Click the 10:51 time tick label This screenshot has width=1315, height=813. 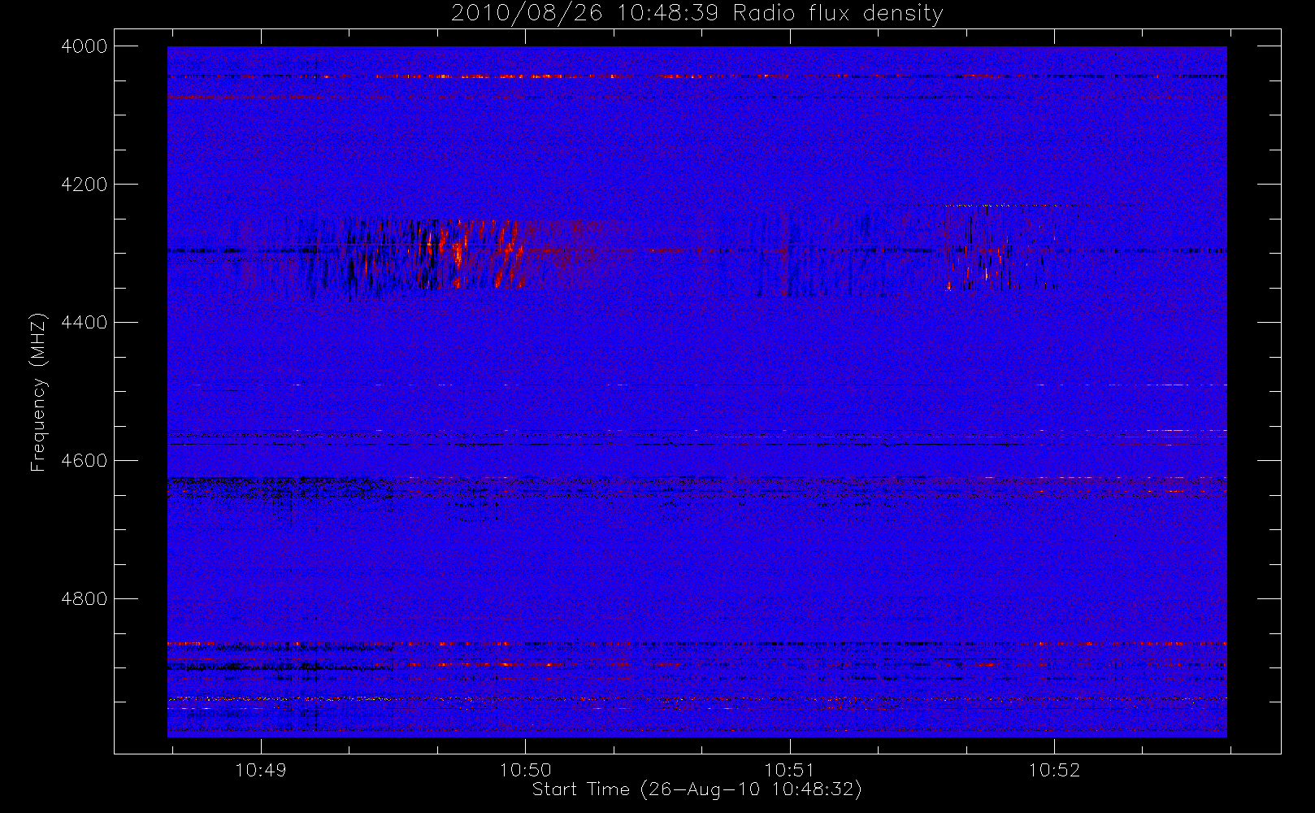point(790,770)
